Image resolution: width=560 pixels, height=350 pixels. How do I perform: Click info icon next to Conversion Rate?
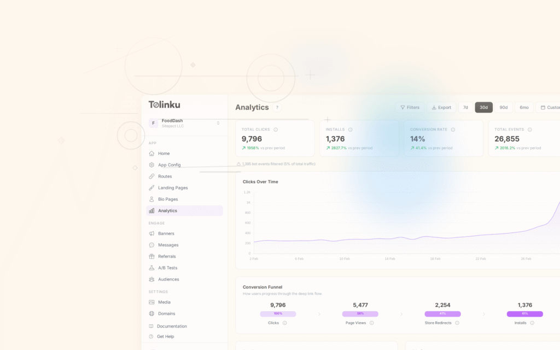point(453,130)
